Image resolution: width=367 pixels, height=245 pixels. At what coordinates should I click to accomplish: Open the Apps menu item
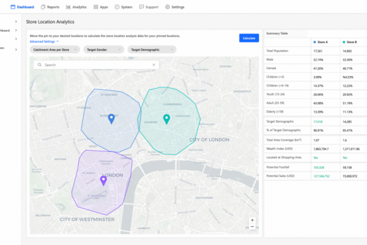pos(100,7)
